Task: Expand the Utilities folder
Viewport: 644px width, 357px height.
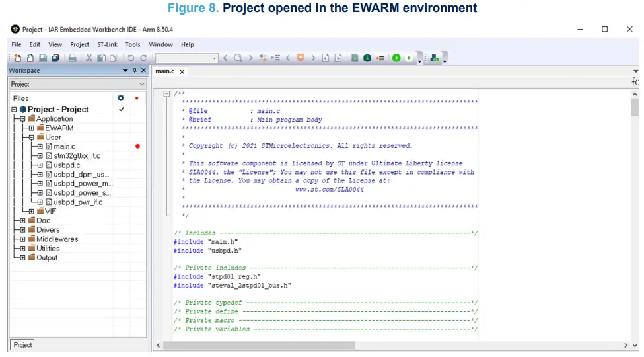Action: pos(22,249)
